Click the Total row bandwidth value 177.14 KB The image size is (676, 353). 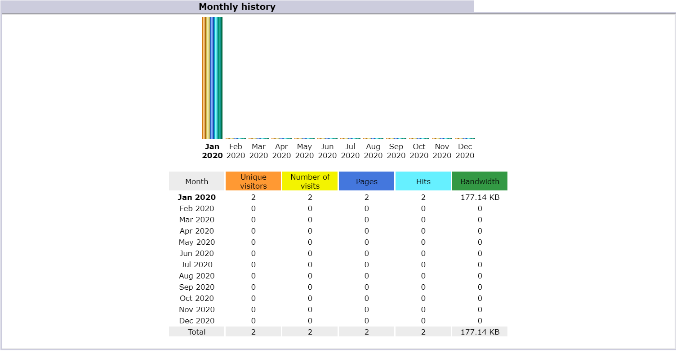coord(480,332)
